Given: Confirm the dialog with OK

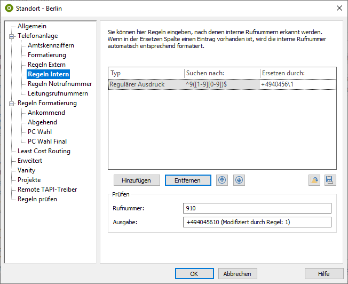Looking at the screenshot, I should [194, 274].
